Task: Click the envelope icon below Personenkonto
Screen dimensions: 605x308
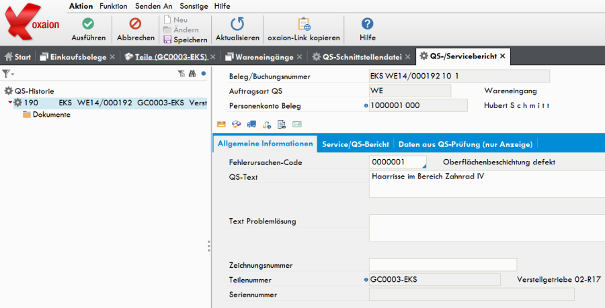Action: pos(221,124)
